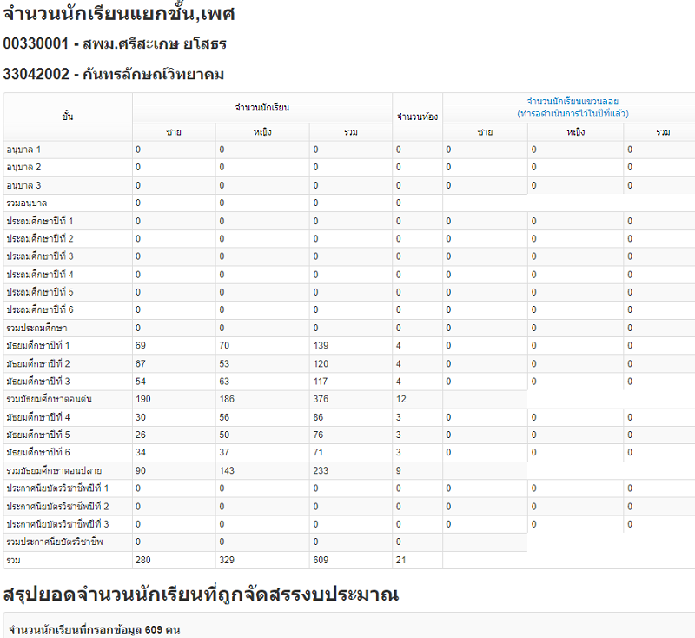Select the ประถมศึกษาปีที่ 6 row label

click(40, 310)
